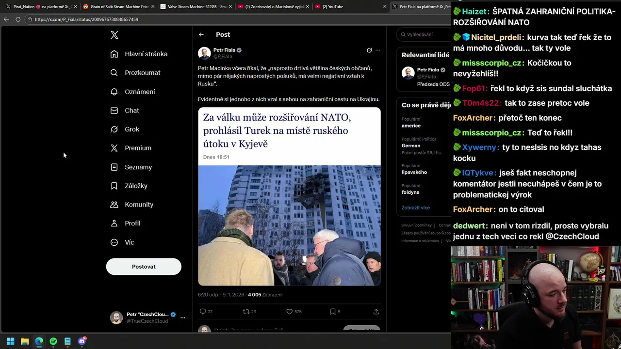Image resolution: width=621 pixels, height=349 pixels.
Task: Open Oznámení notifications
Action: coord(132,92)
